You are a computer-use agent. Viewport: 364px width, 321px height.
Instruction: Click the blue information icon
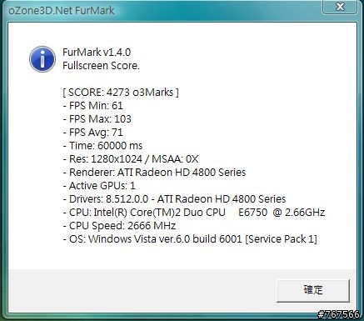[x=42, y=59]
